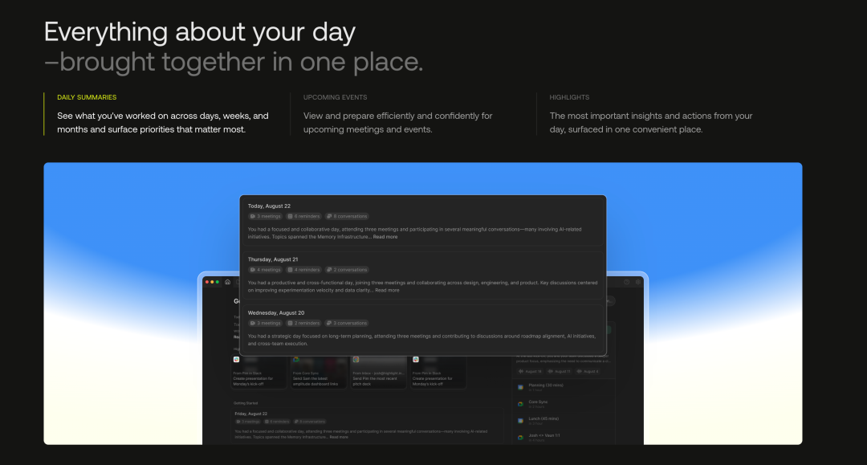
Task: Click the 3 meetings chip under Today
Action: pos(265,216)
